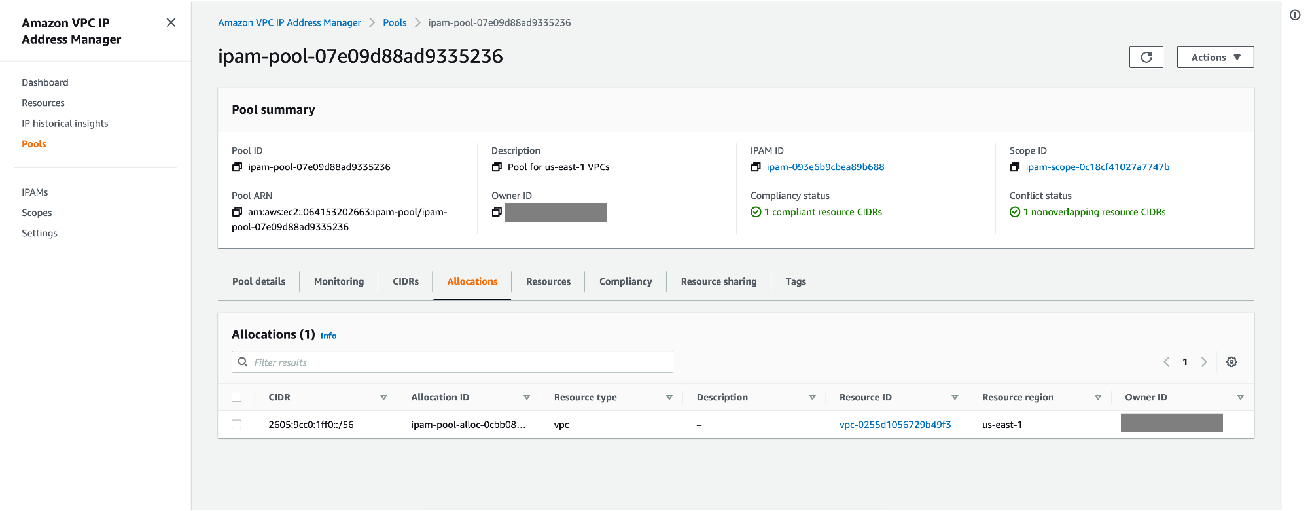Copy the IPAM ID value
The height and width of the screenshot is (511, 1310).
[x=756, y=167]
